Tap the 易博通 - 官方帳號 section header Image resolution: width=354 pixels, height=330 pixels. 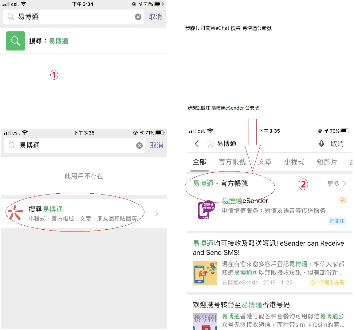tap(220, 183)
